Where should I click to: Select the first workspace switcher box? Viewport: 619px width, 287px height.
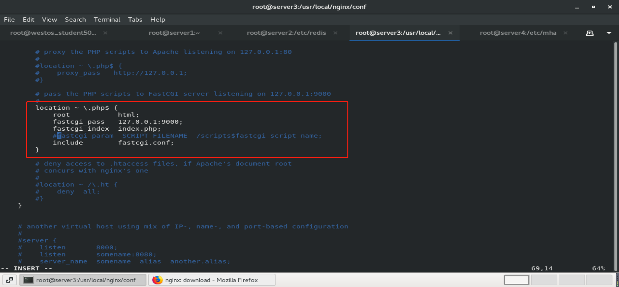click(517, 280)
